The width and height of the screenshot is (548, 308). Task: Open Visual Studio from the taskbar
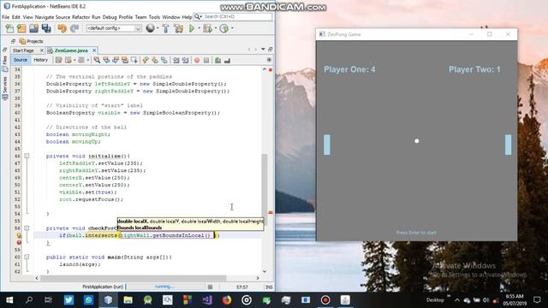click(x=207, y=299)
